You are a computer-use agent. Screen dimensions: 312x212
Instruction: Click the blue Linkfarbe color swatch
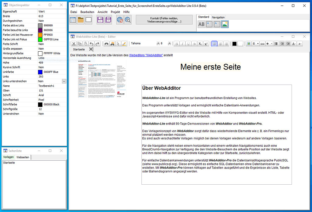tap(40, 72)
